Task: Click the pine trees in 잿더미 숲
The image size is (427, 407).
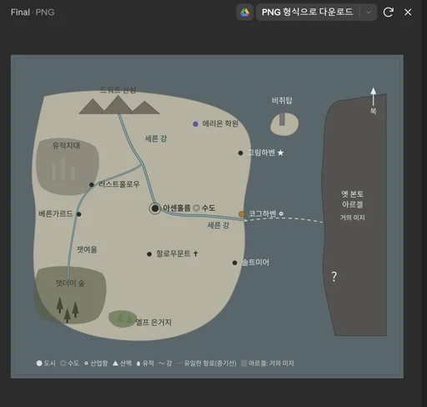Action: click(x=68, y=309)
